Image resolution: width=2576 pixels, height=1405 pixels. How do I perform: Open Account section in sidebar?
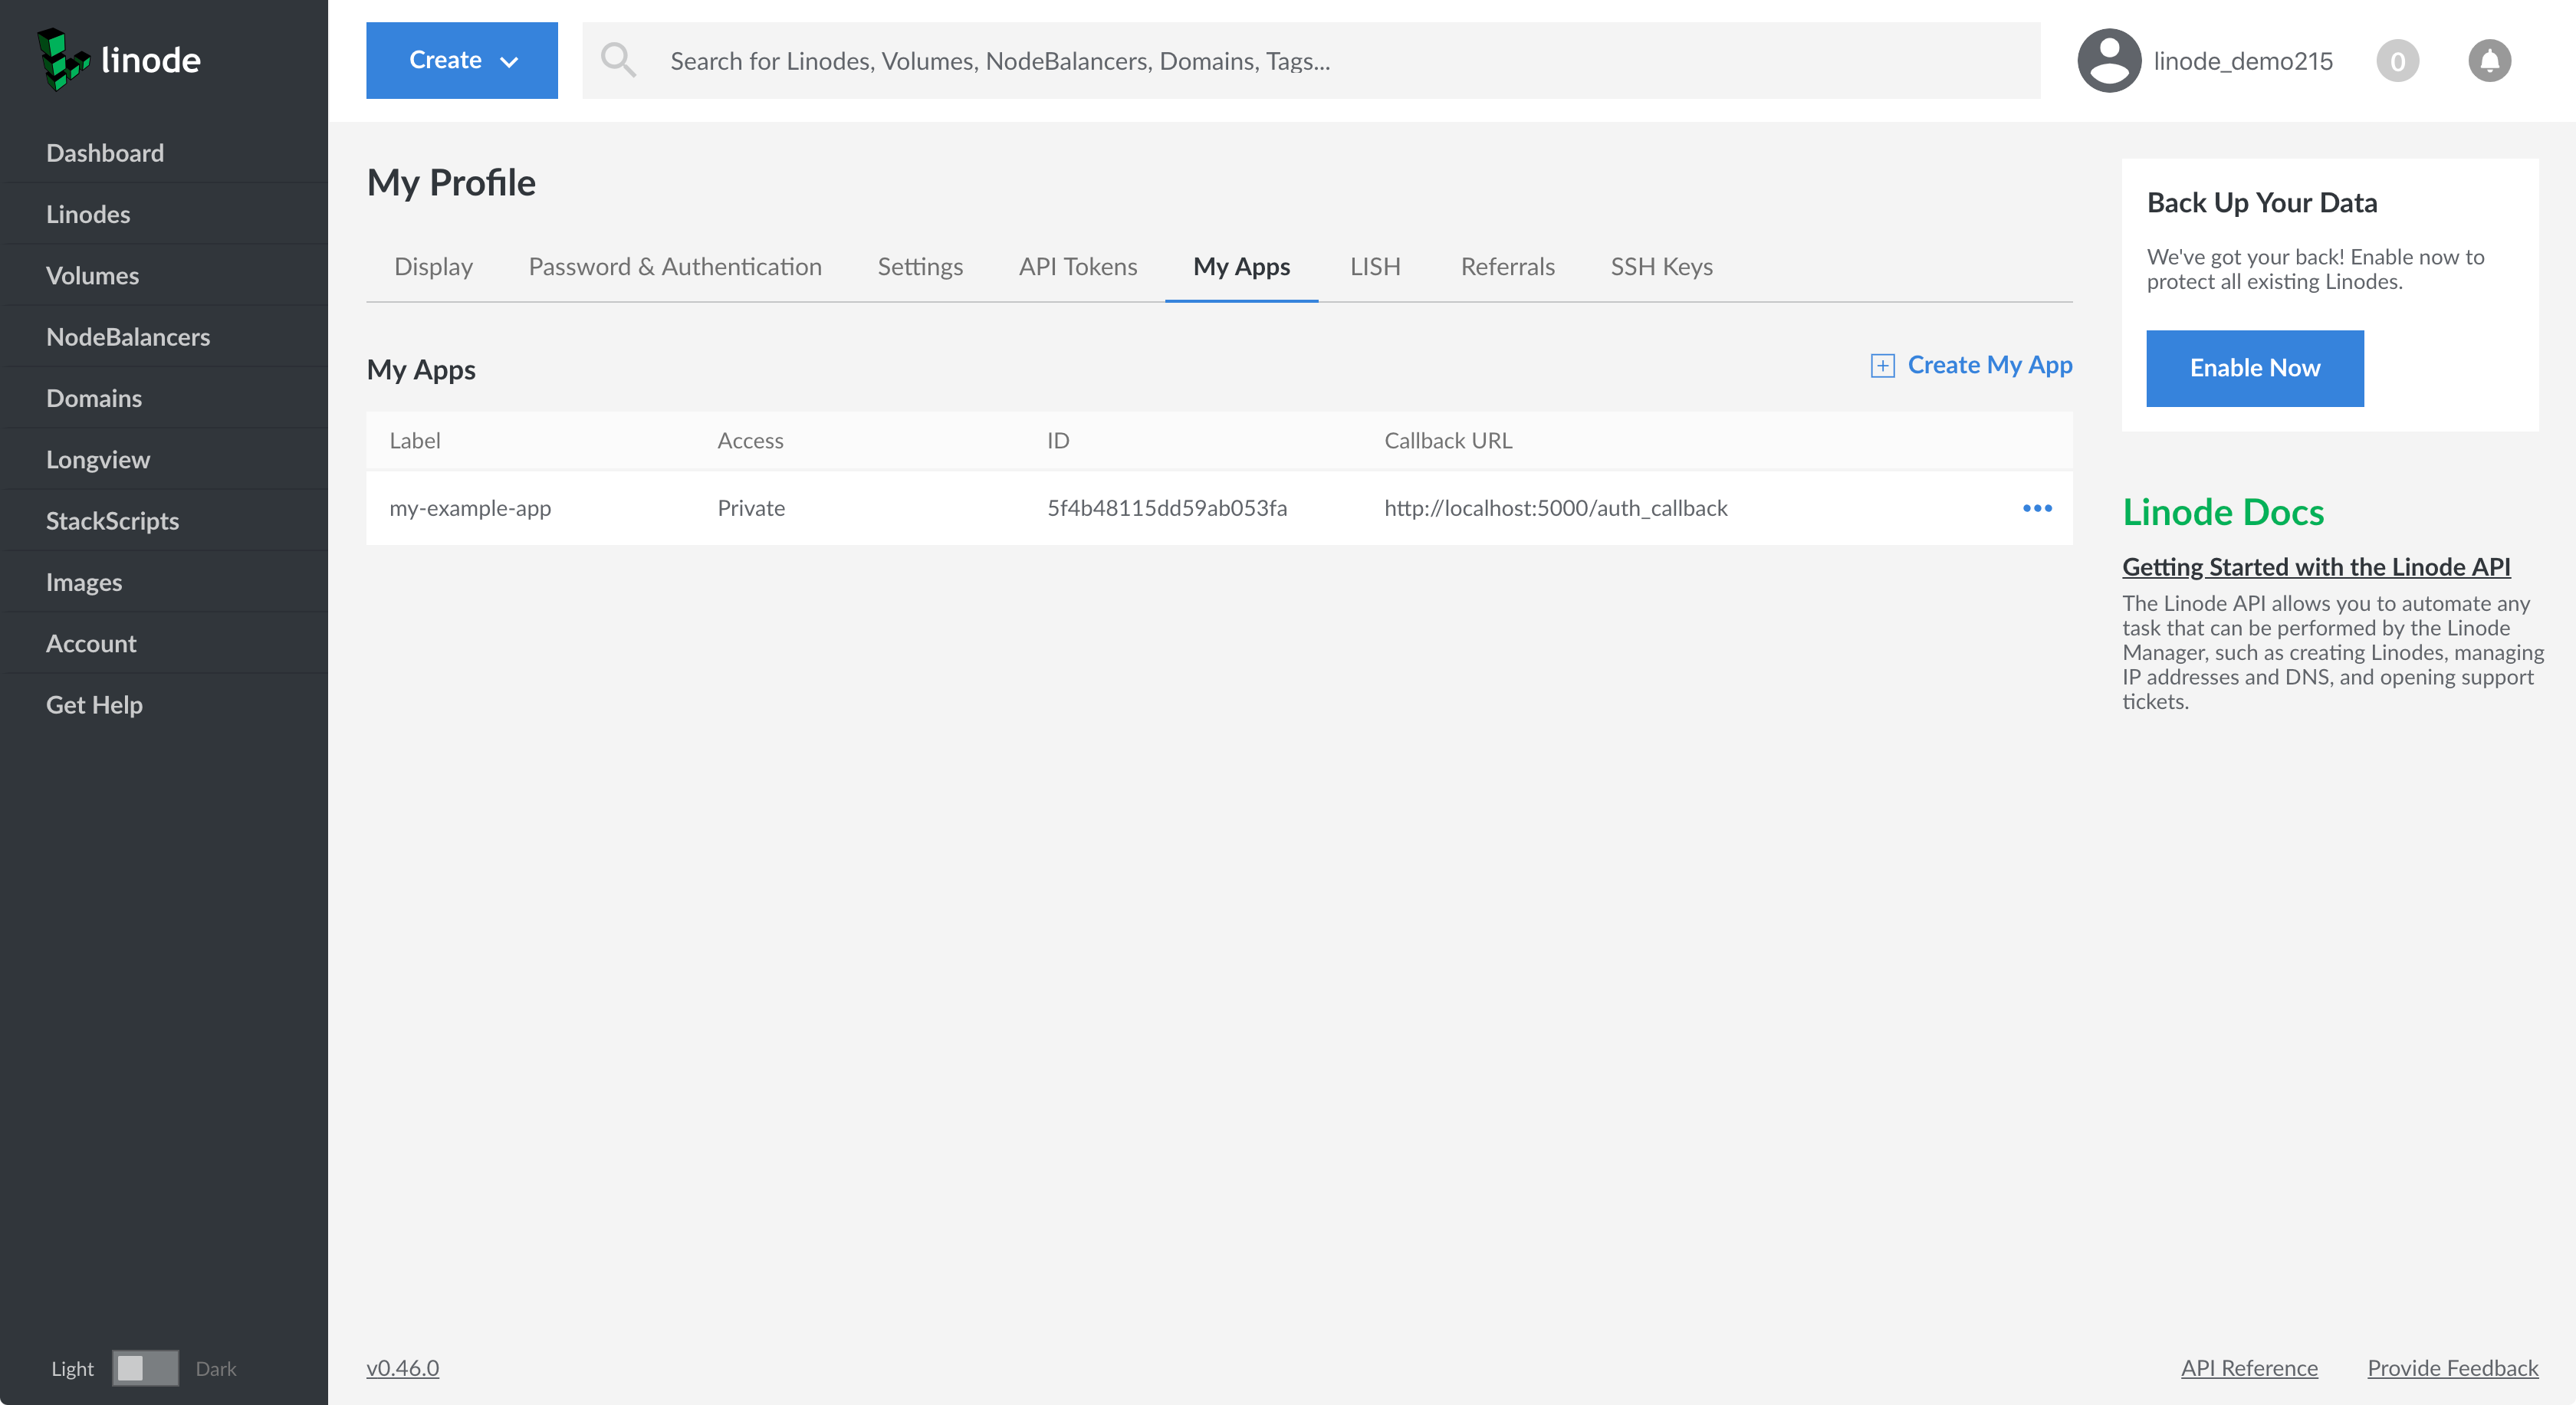click(x=91, y=643)
